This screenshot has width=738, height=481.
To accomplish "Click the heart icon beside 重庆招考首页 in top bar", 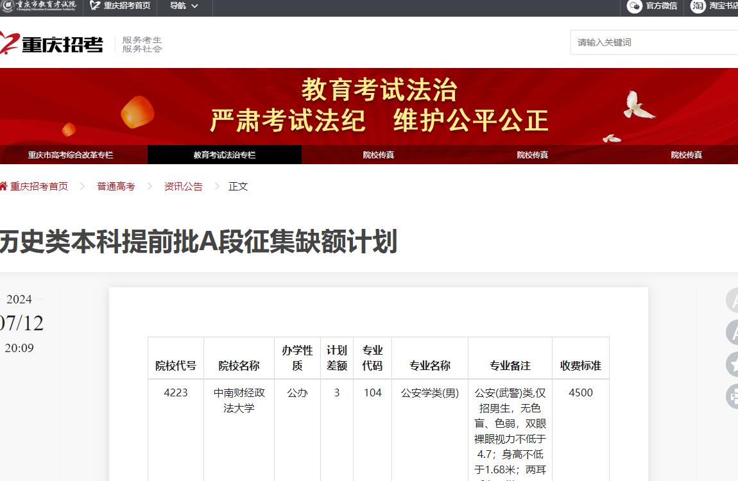I will click(95, 6).
